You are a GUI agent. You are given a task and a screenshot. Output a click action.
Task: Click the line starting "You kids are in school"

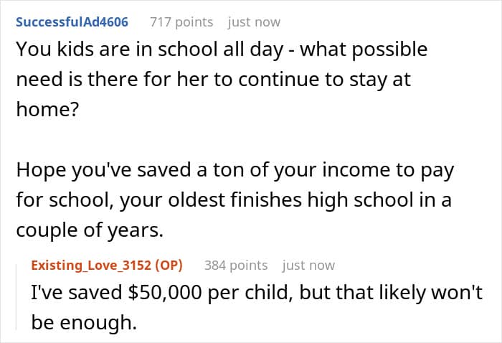pyautogui.click(x=221, y=50)
